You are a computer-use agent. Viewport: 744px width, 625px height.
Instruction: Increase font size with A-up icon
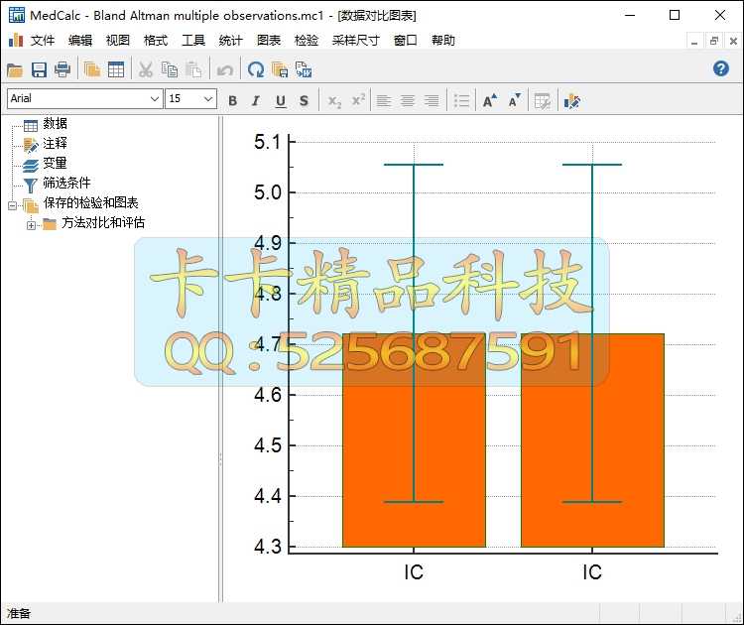coord(490,100)
